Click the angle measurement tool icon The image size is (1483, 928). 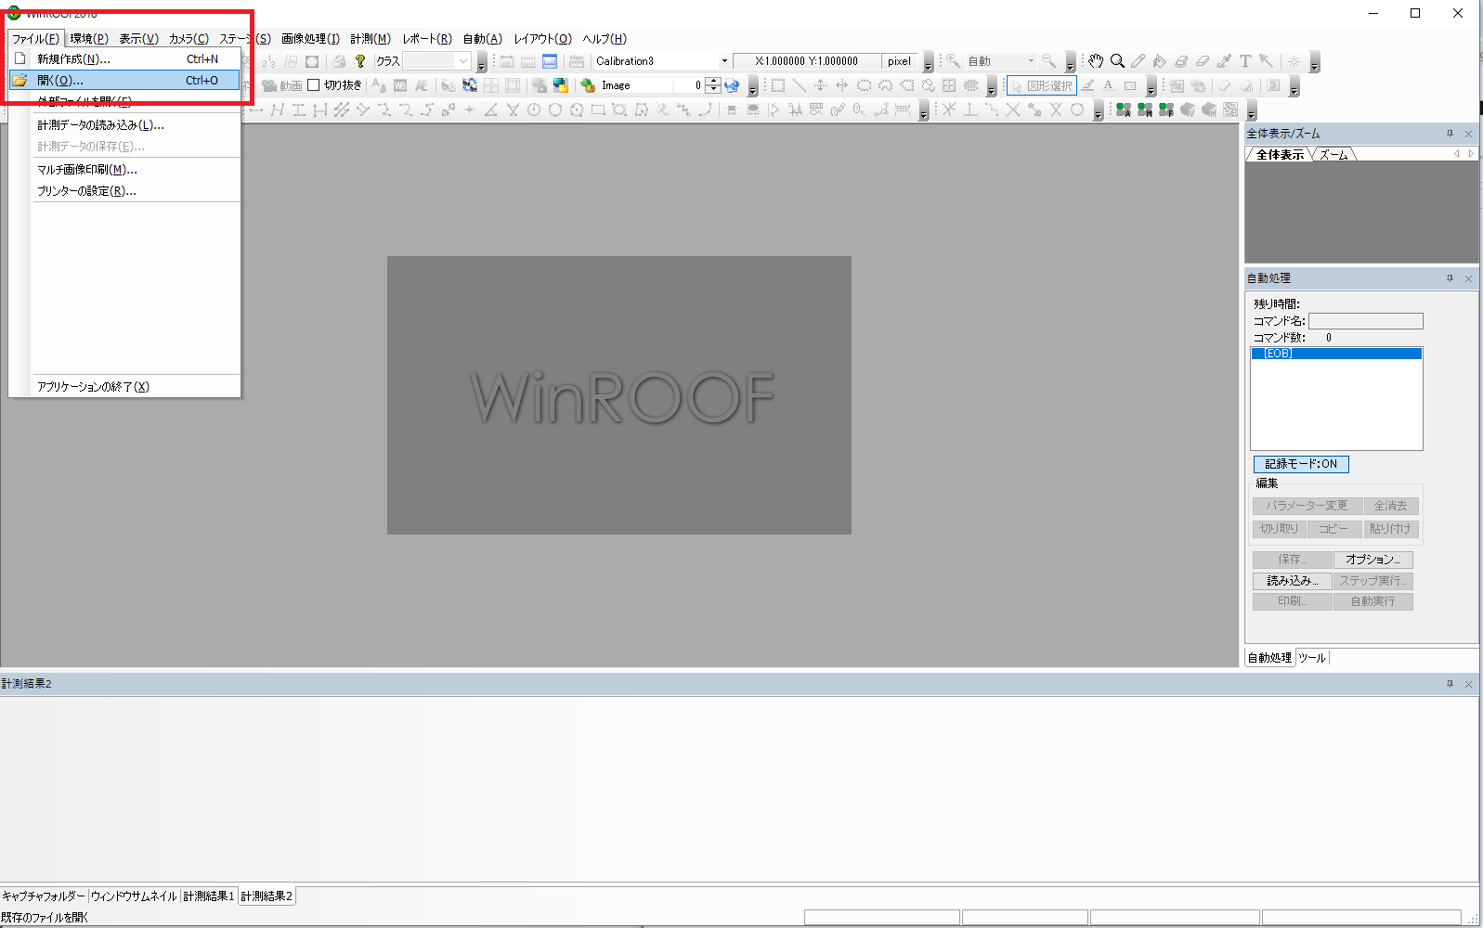click(490, 110)
